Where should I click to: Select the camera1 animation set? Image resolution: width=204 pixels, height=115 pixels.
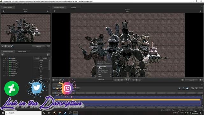[13, 58]
